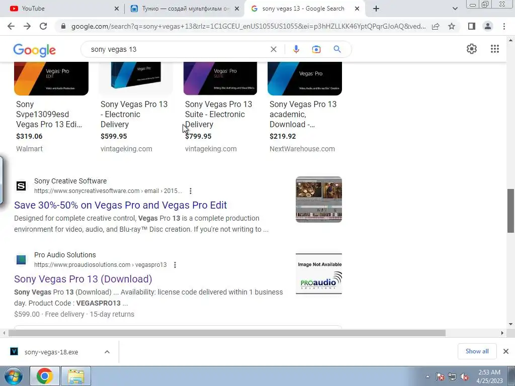
Task: Close the Тунио tab
Action: click(237, 9)
